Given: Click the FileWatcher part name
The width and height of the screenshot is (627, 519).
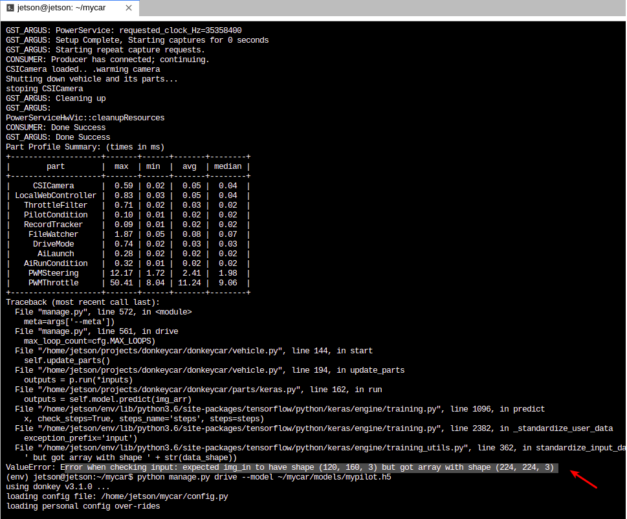Looking at the screenshot, I should coord(53,234).
